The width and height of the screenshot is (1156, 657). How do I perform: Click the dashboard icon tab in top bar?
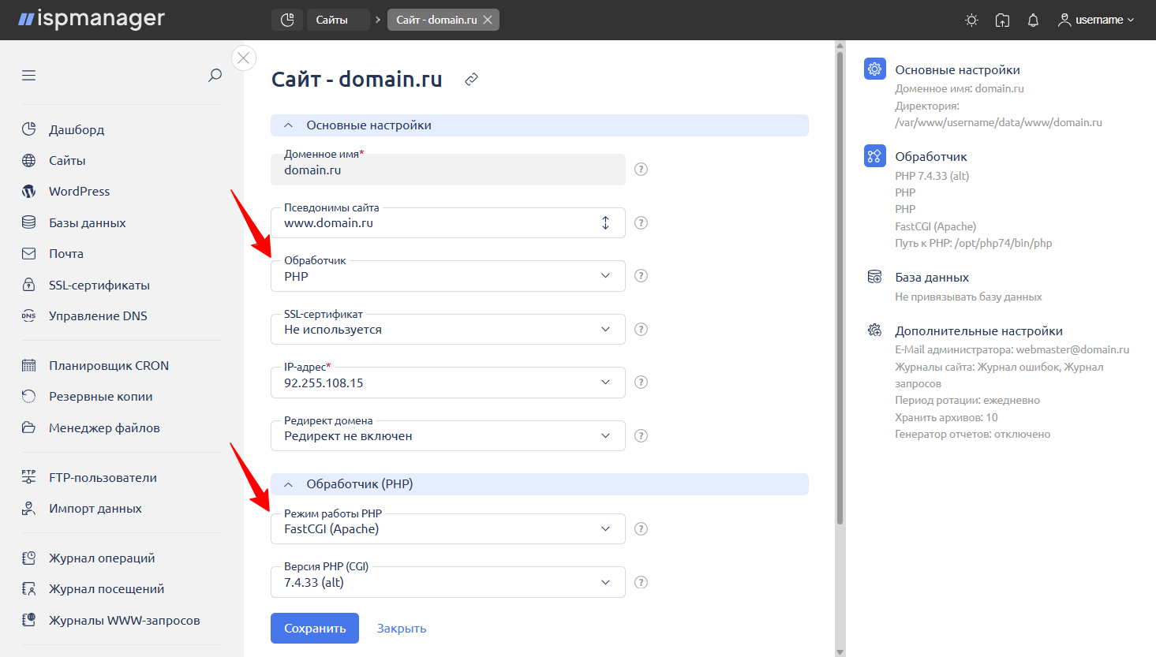[287, 20]
